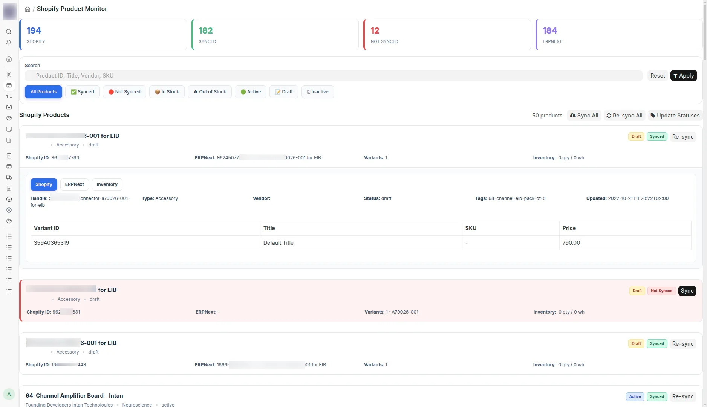
Task: Open the download inbox icon in sidebar
Action: point(9,107)
